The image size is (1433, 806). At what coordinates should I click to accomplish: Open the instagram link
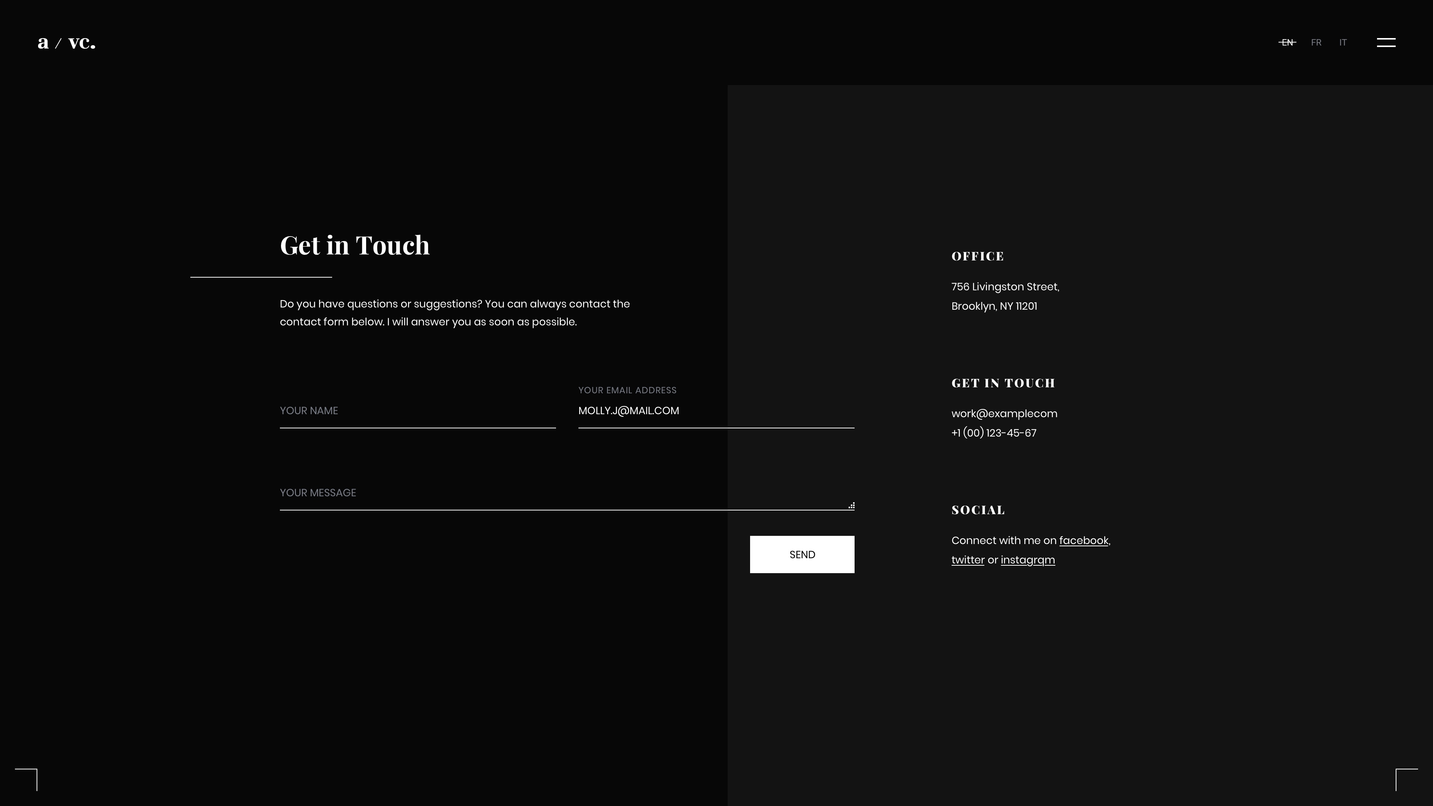(x=1027, y=560)
